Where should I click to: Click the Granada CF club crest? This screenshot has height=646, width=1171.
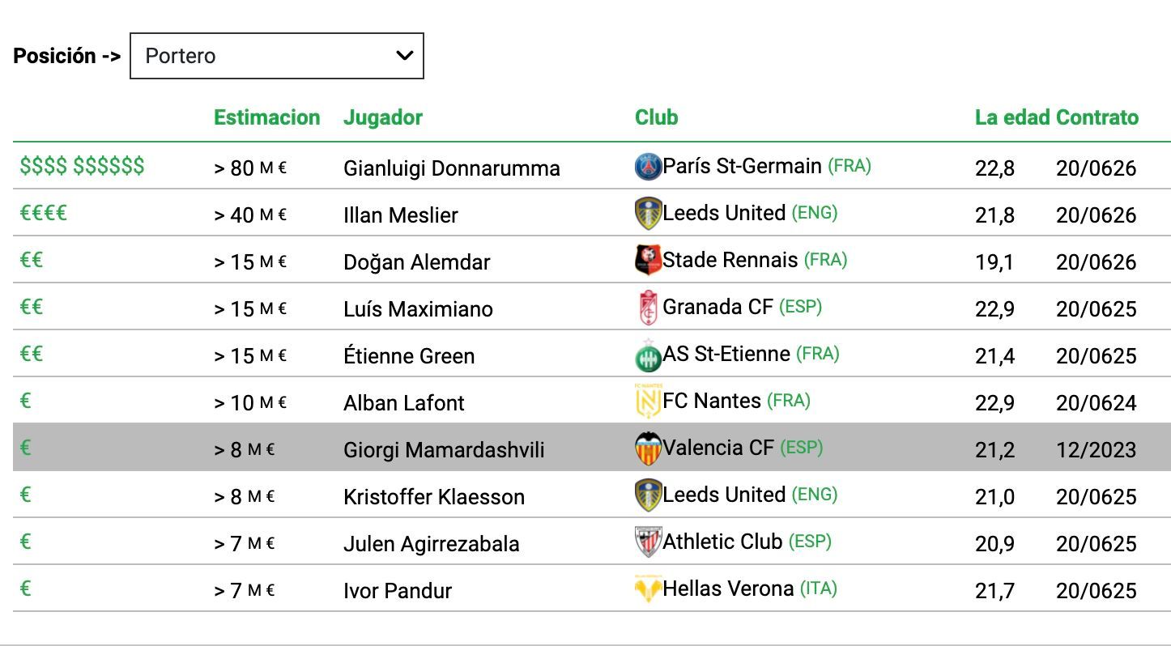click(x=648, y=308)
